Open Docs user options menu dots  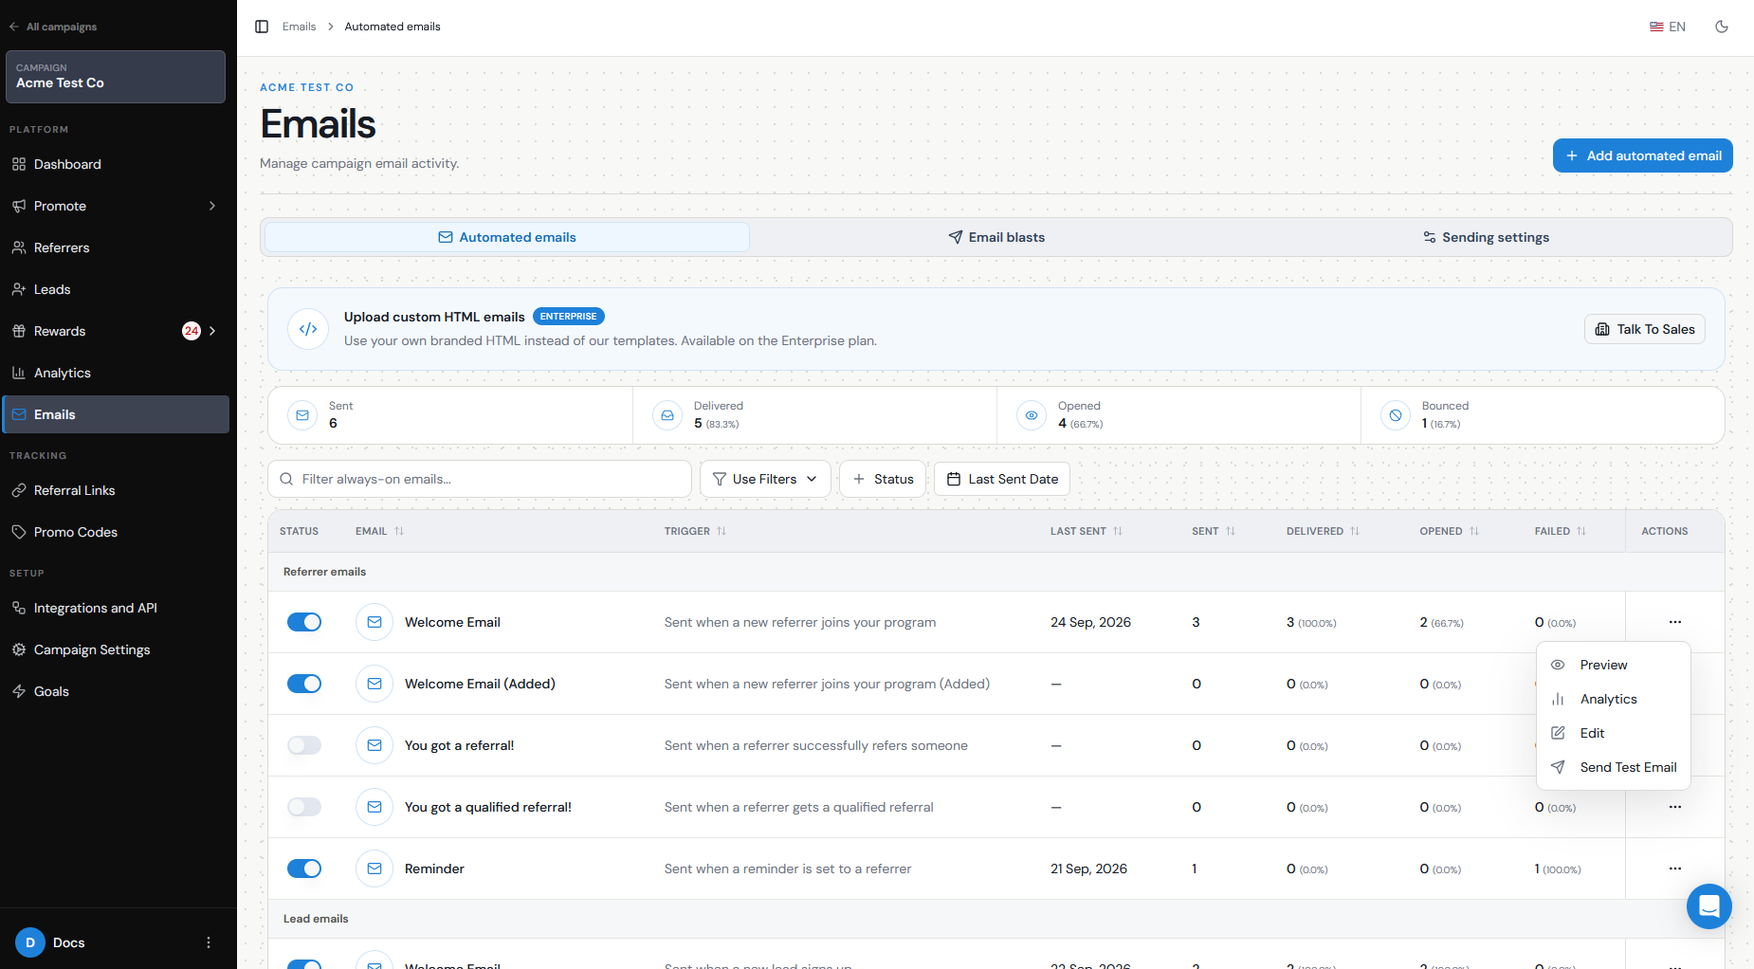click(209, 942)
